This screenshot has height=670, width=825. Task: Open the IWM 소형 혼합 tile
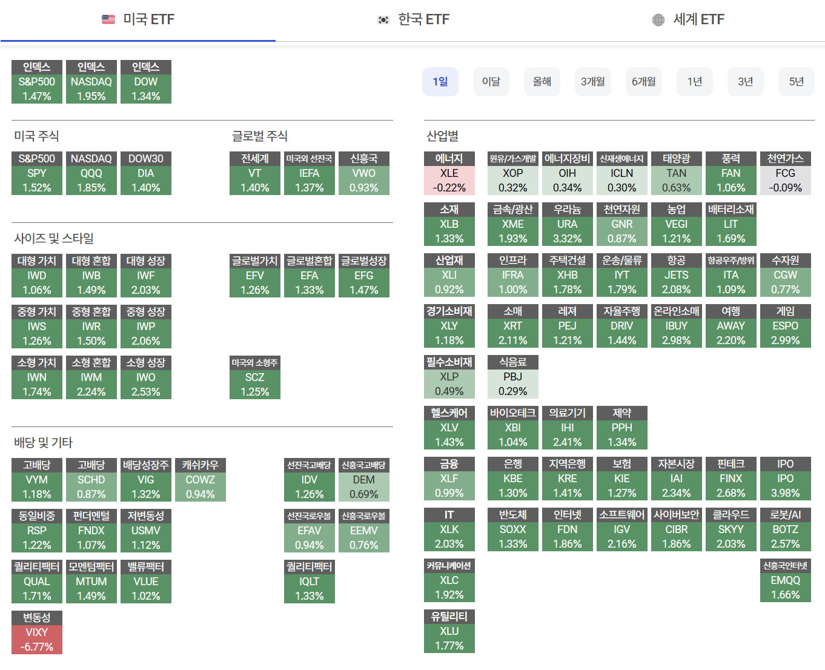[x=91, y=377]
